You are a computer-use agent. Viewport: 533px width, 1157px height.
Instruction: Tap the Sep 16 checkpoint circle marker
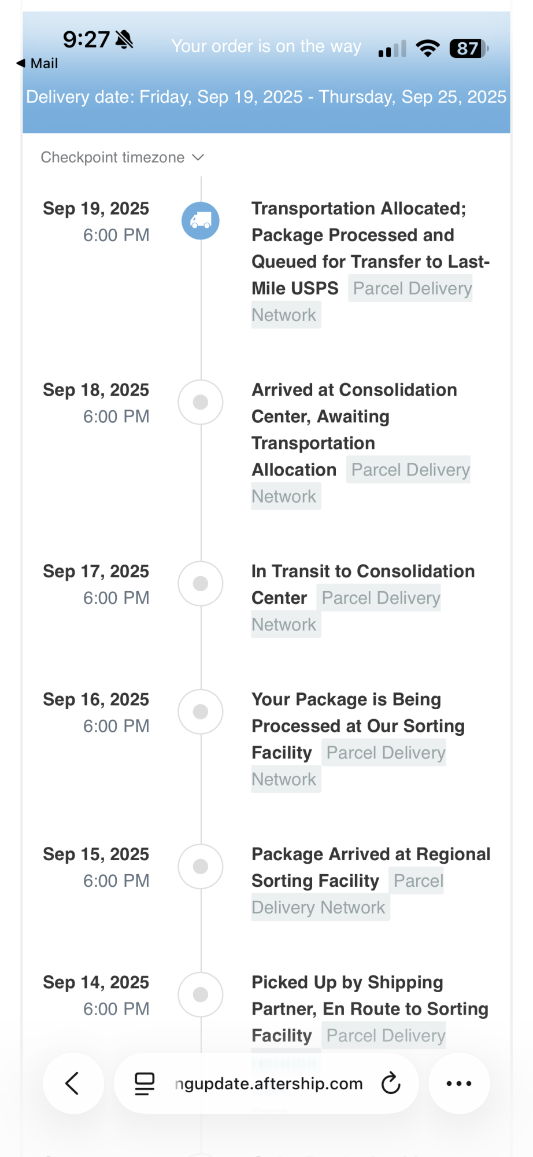coord(201,712)
